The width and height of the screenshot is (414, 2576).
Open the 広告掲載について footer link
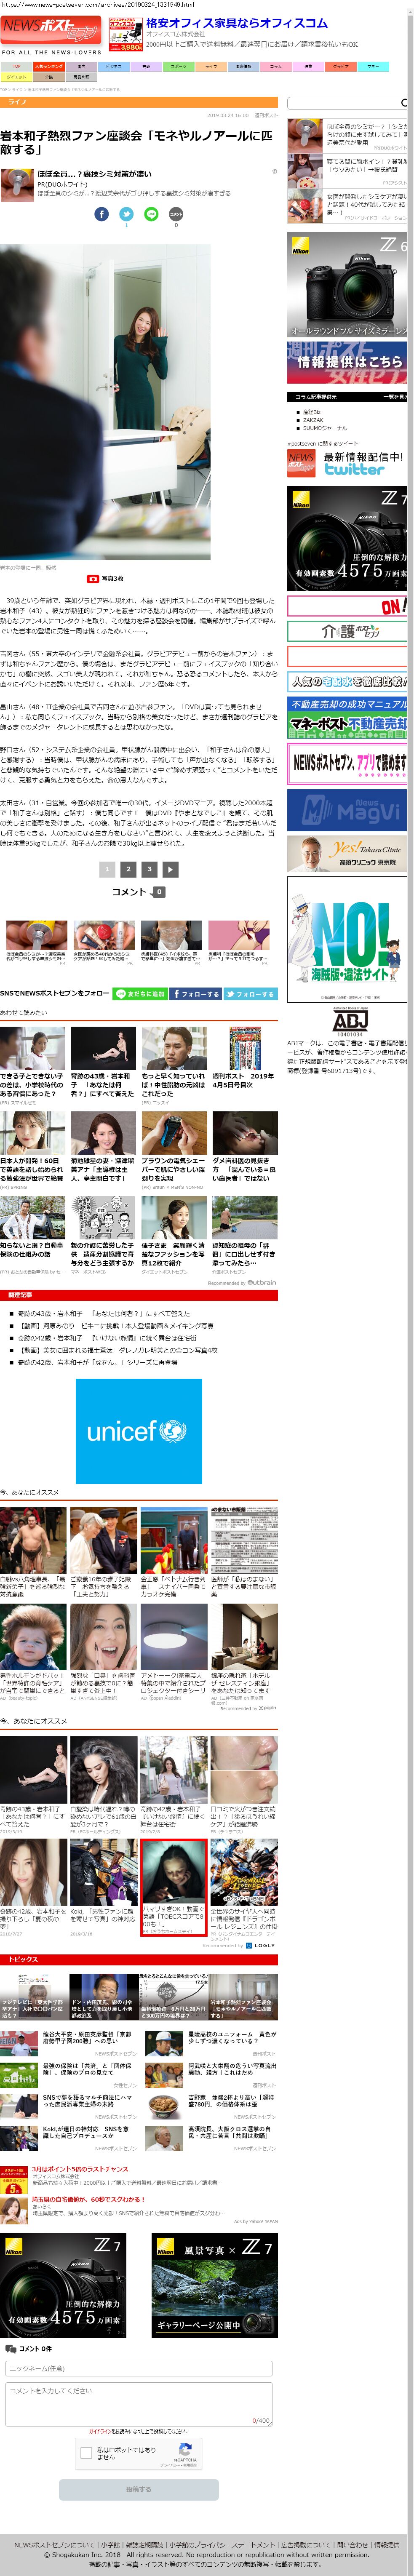(x=306, y=2544)
